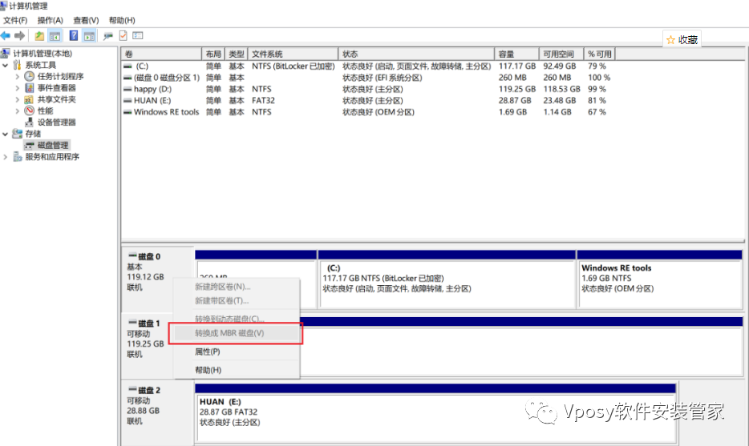This screenshot has width=749, height=446.
Task: Click the 收藏 star button
Action: [x=682, y=39]
